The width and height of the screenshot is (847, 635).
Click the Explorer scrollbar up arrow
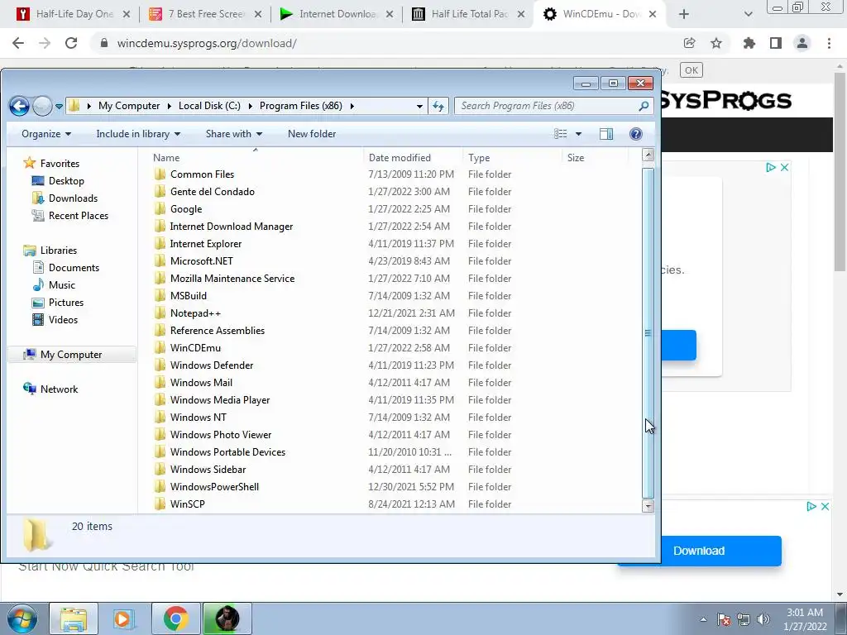tap(648, 155)
